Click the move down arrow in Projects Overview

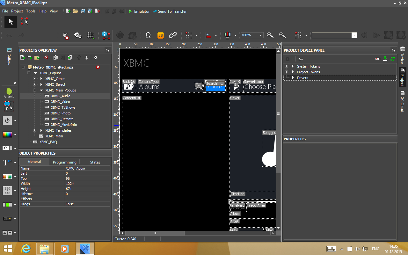86,58
